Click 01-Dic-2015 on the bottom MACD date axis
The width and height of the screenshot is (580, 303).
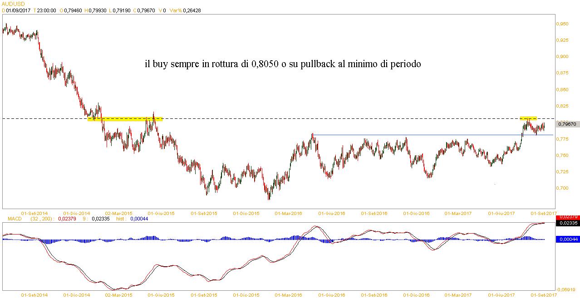(x=246, y=295)
